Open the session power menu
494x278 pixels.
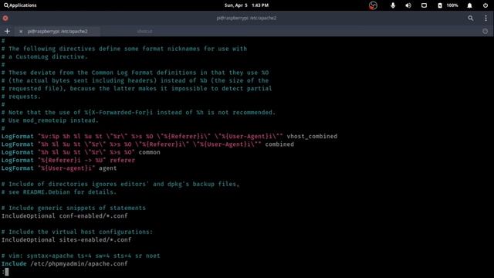point(486,5)
